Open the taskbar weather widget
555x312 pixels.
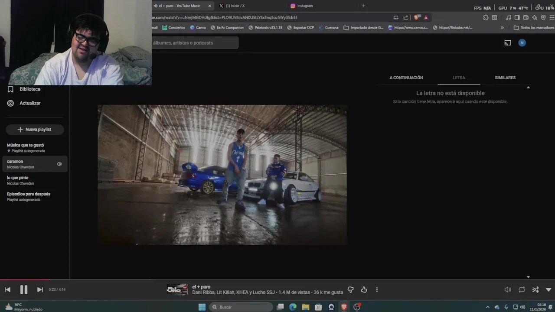pos(23,307)
